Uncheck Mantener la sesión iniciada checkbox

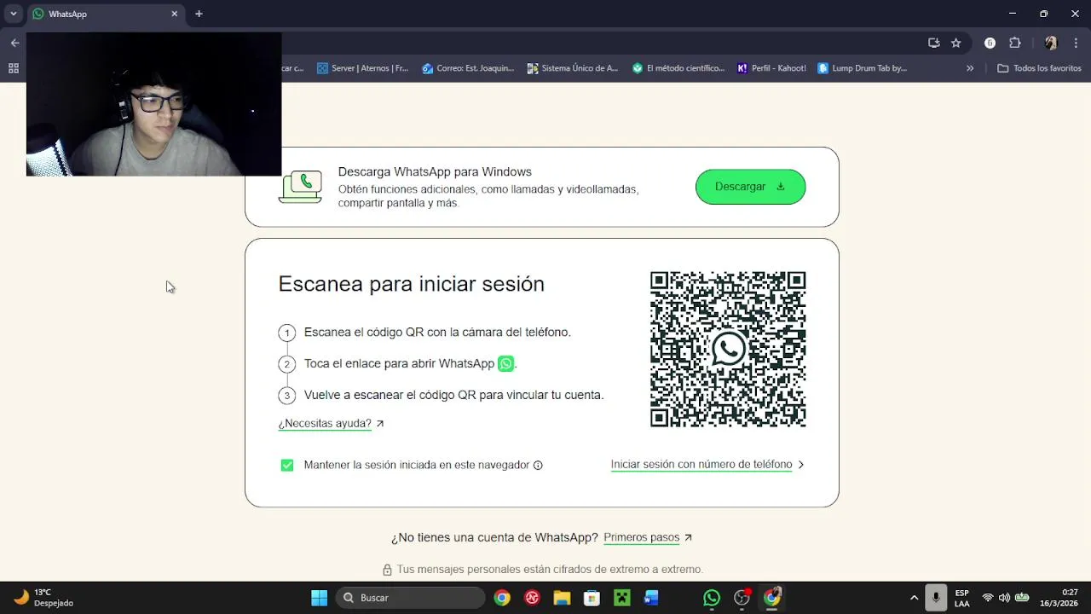click(287, 465)
